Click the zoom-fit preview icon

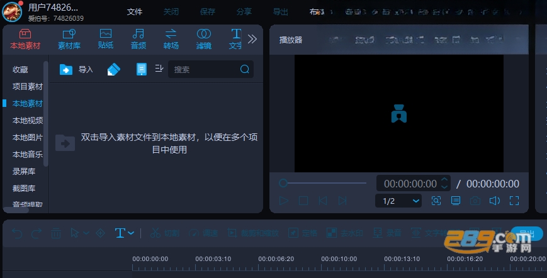pyautogui.click(x=436, y=201)
